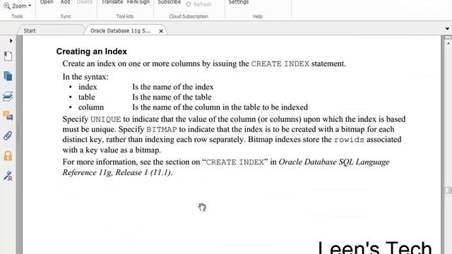Open the Comments panel icon
Image resolution: width=452 pixels, height=254 pixels.
point(8,116)
